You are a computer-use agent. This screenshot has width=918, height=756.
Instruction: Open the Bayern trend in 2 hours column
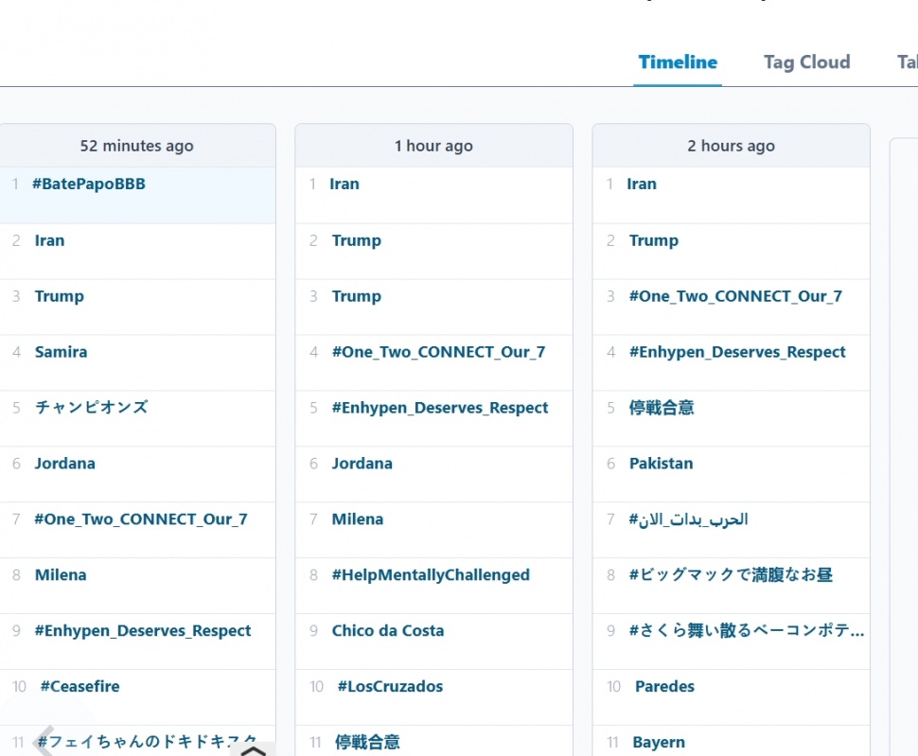tap(658, 742)
